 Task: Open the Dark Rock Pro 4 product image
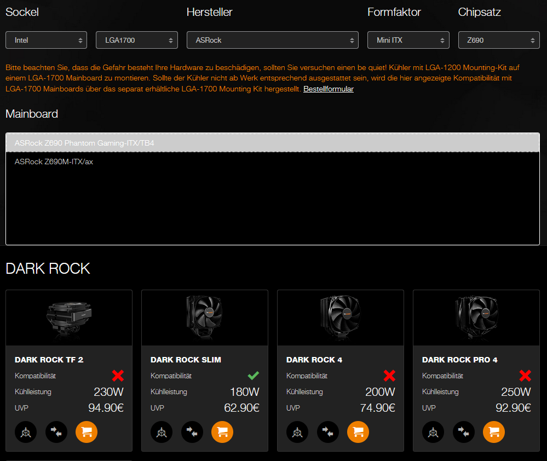[x=476, y=318]
